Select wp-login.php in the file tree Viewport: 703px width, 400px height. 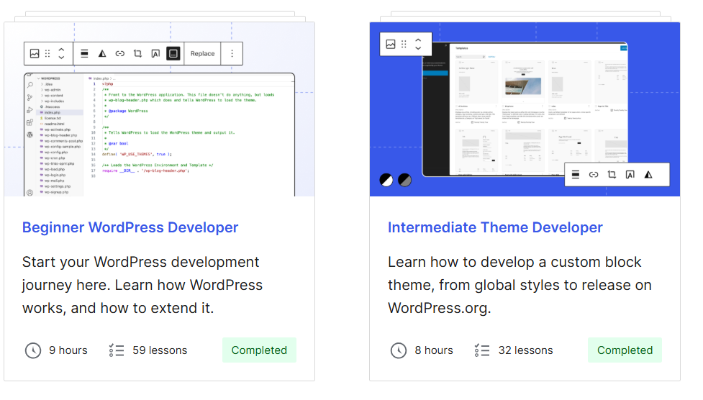click(x=55, y=176)
